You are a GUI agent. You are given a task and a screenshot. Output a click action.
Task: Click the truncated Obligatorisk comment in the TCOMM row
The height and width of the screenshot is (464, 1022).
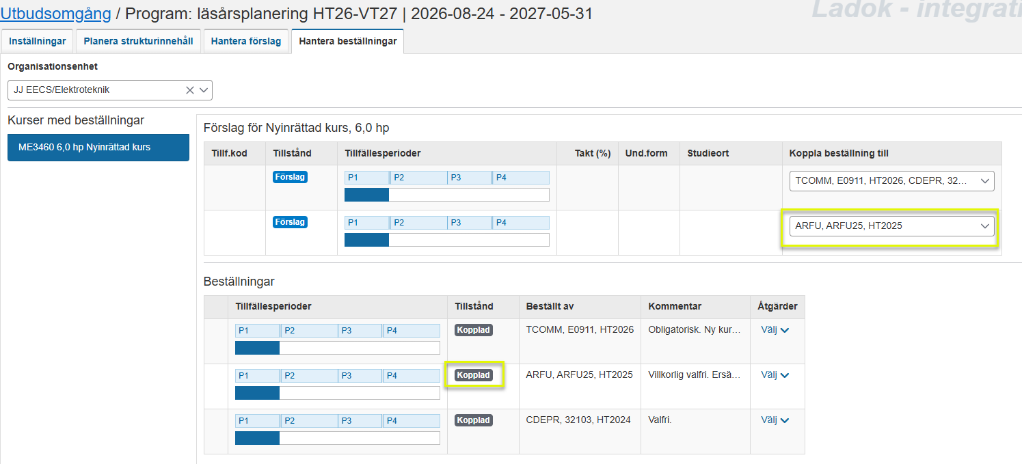click(694, 329)
